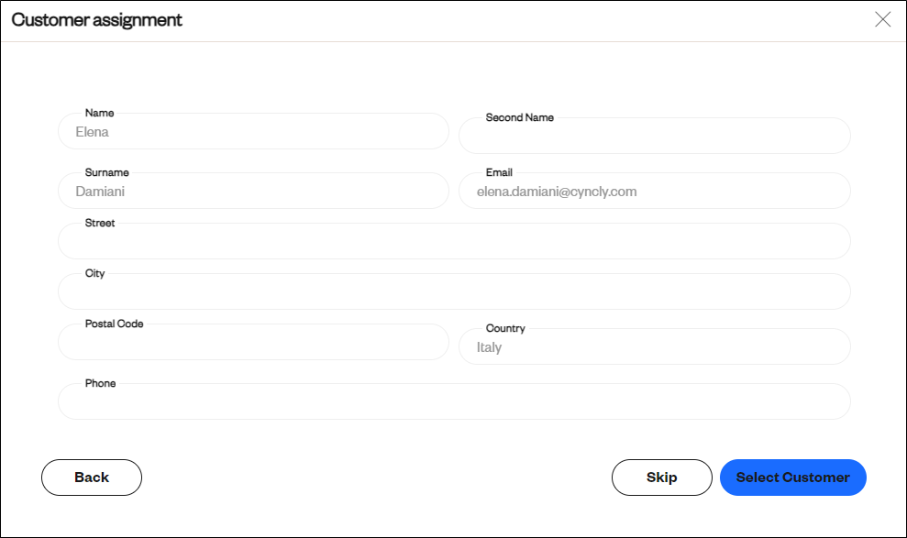Focus the Name field containing Elena
This screenshot has height=538, width=907.
(253, 131)
